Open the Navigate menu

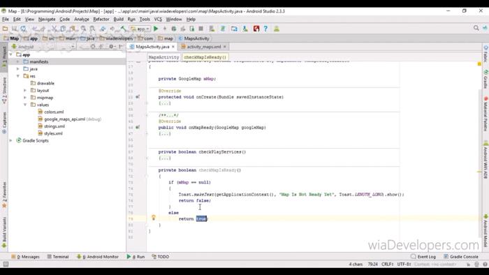click(x=47, y=20)
